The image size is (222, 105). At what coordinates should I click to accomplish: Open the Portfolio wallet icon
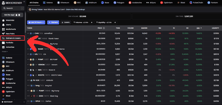coord(3,42)
